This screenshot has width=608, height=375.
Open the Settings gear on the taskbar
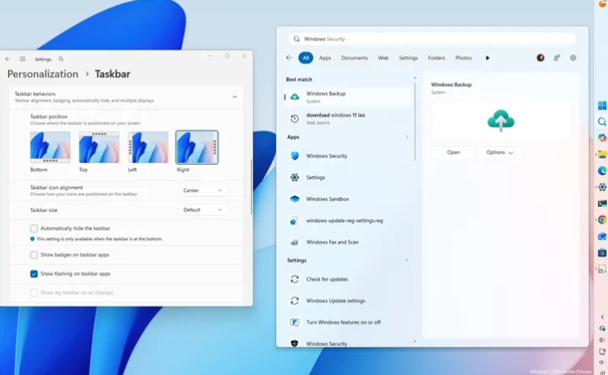point(602,187)
